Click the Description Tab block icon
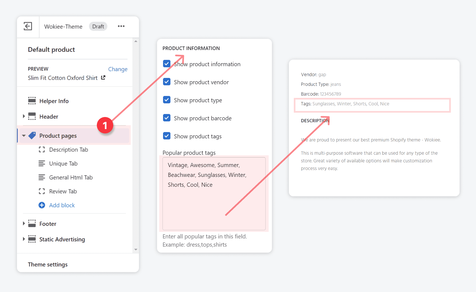The width and height of the screenshot is (476, 292). [x=42, y=150]
